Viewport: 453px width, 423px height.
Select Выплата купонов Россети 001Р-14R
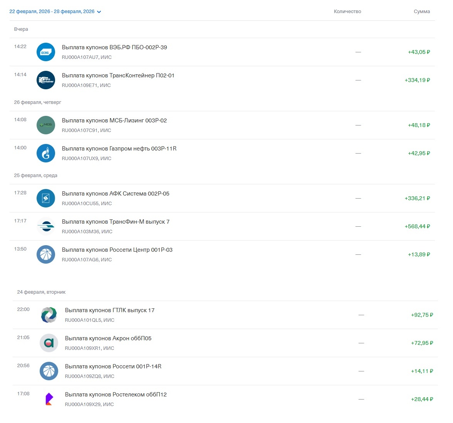113,366
